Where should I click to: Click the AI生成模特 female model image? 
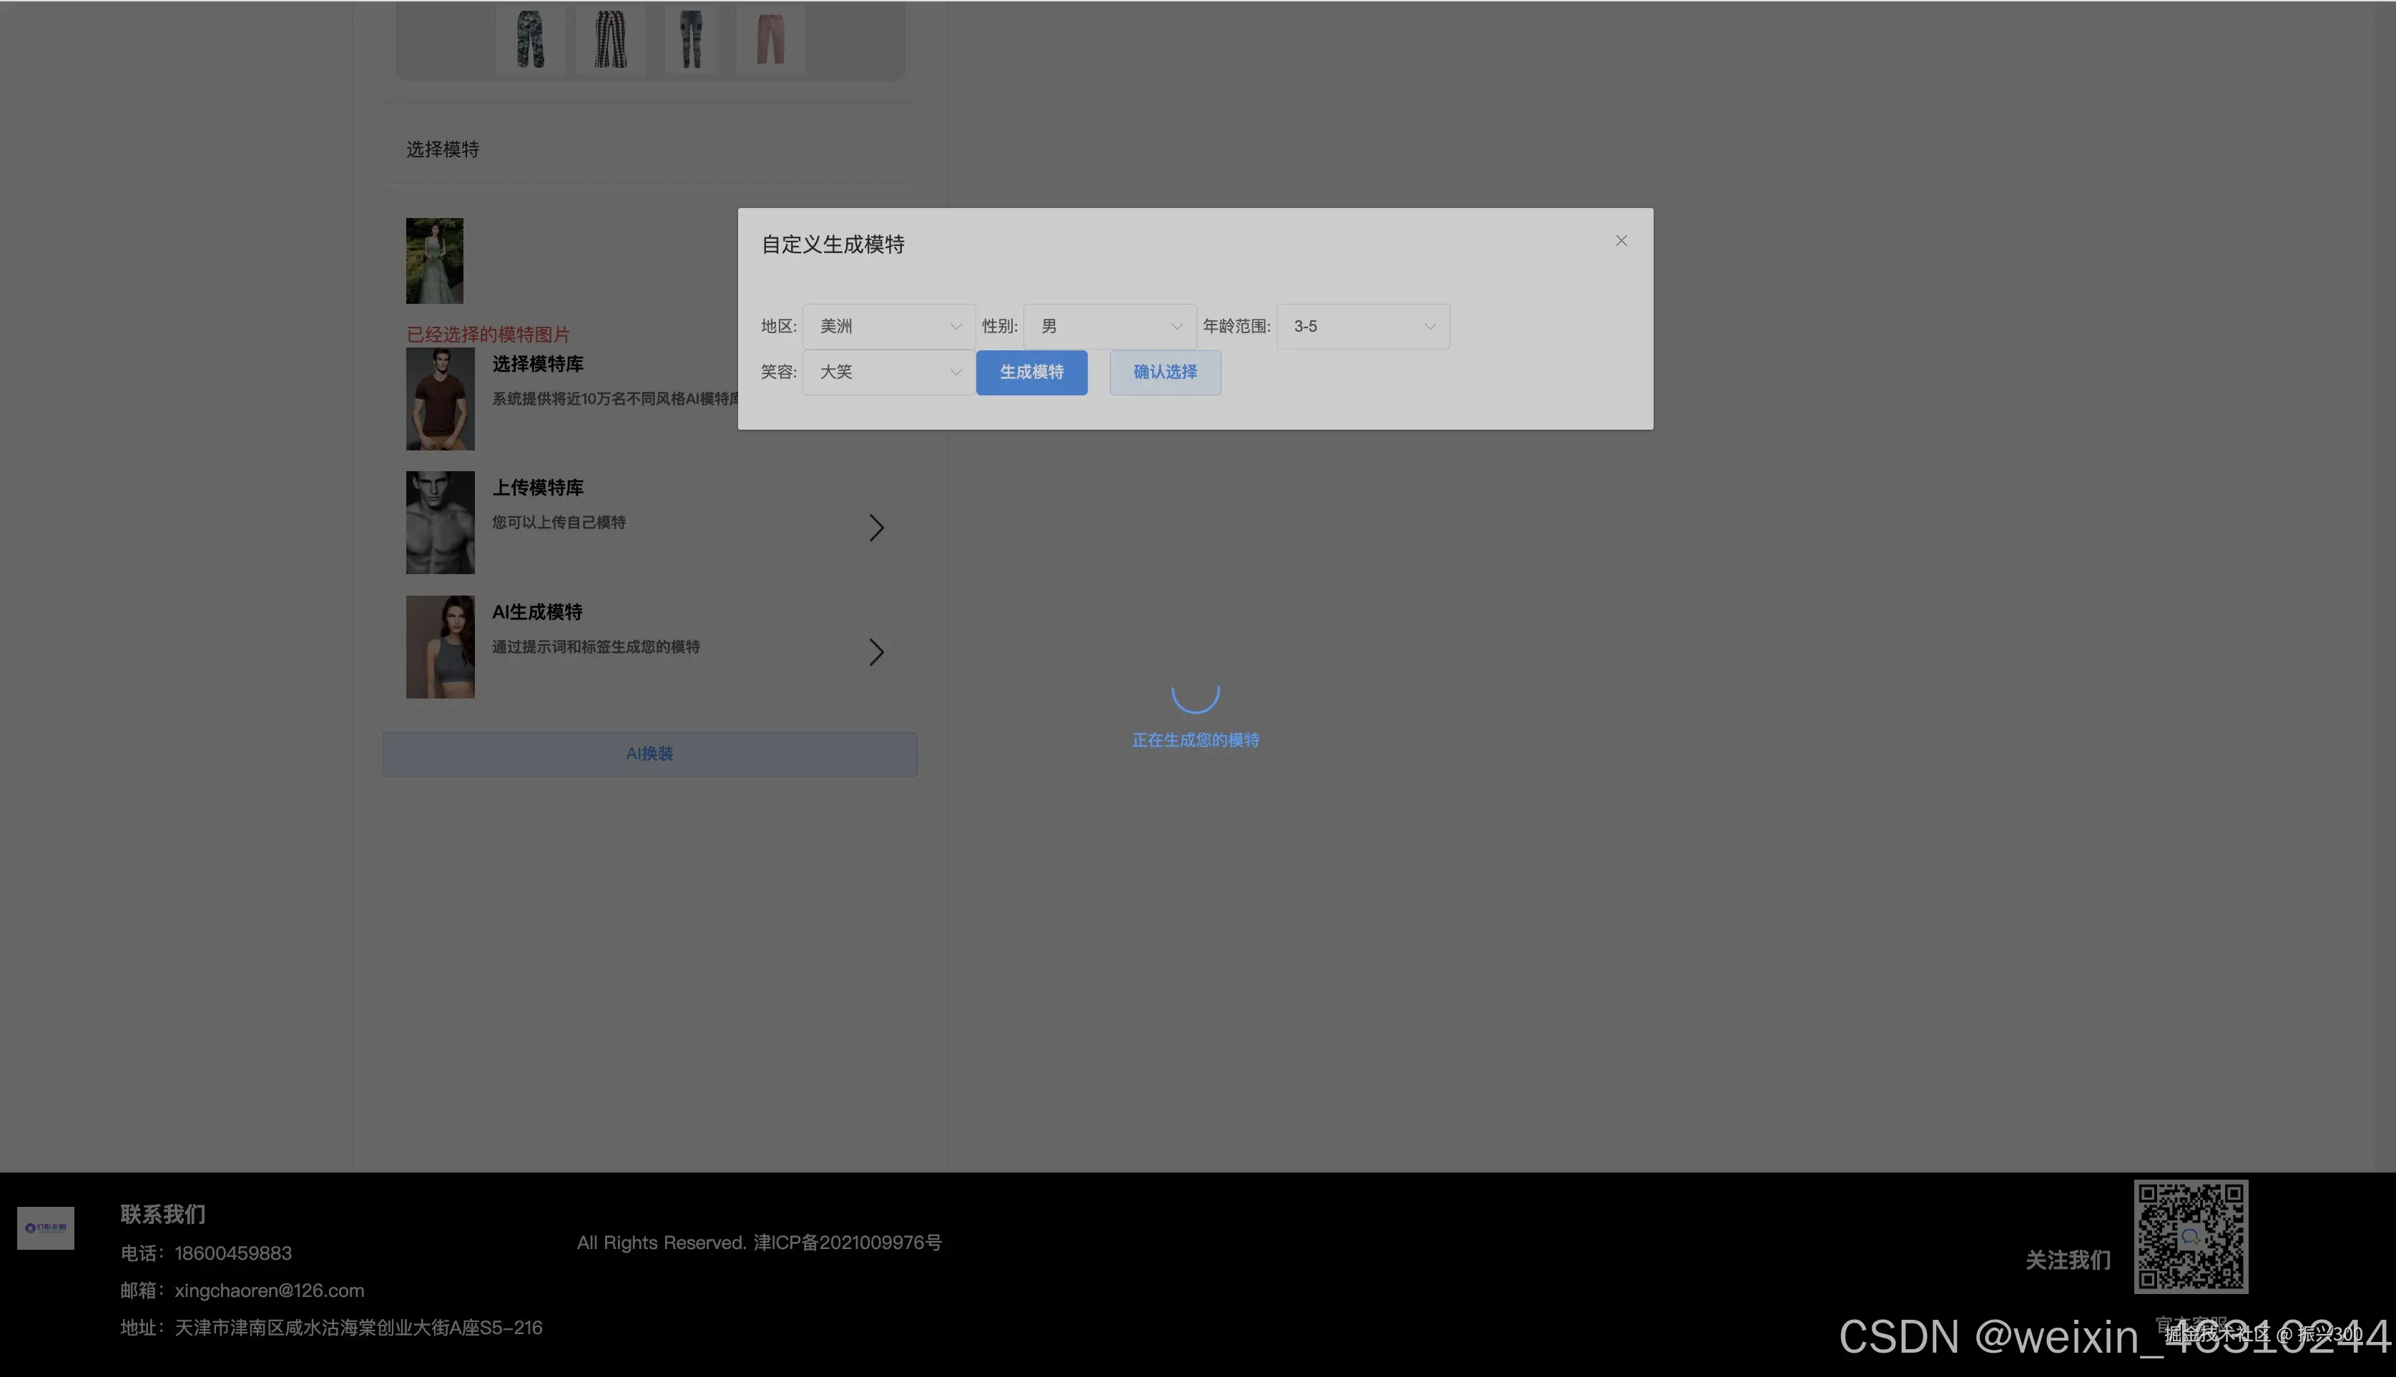click(x=440, y=647)
